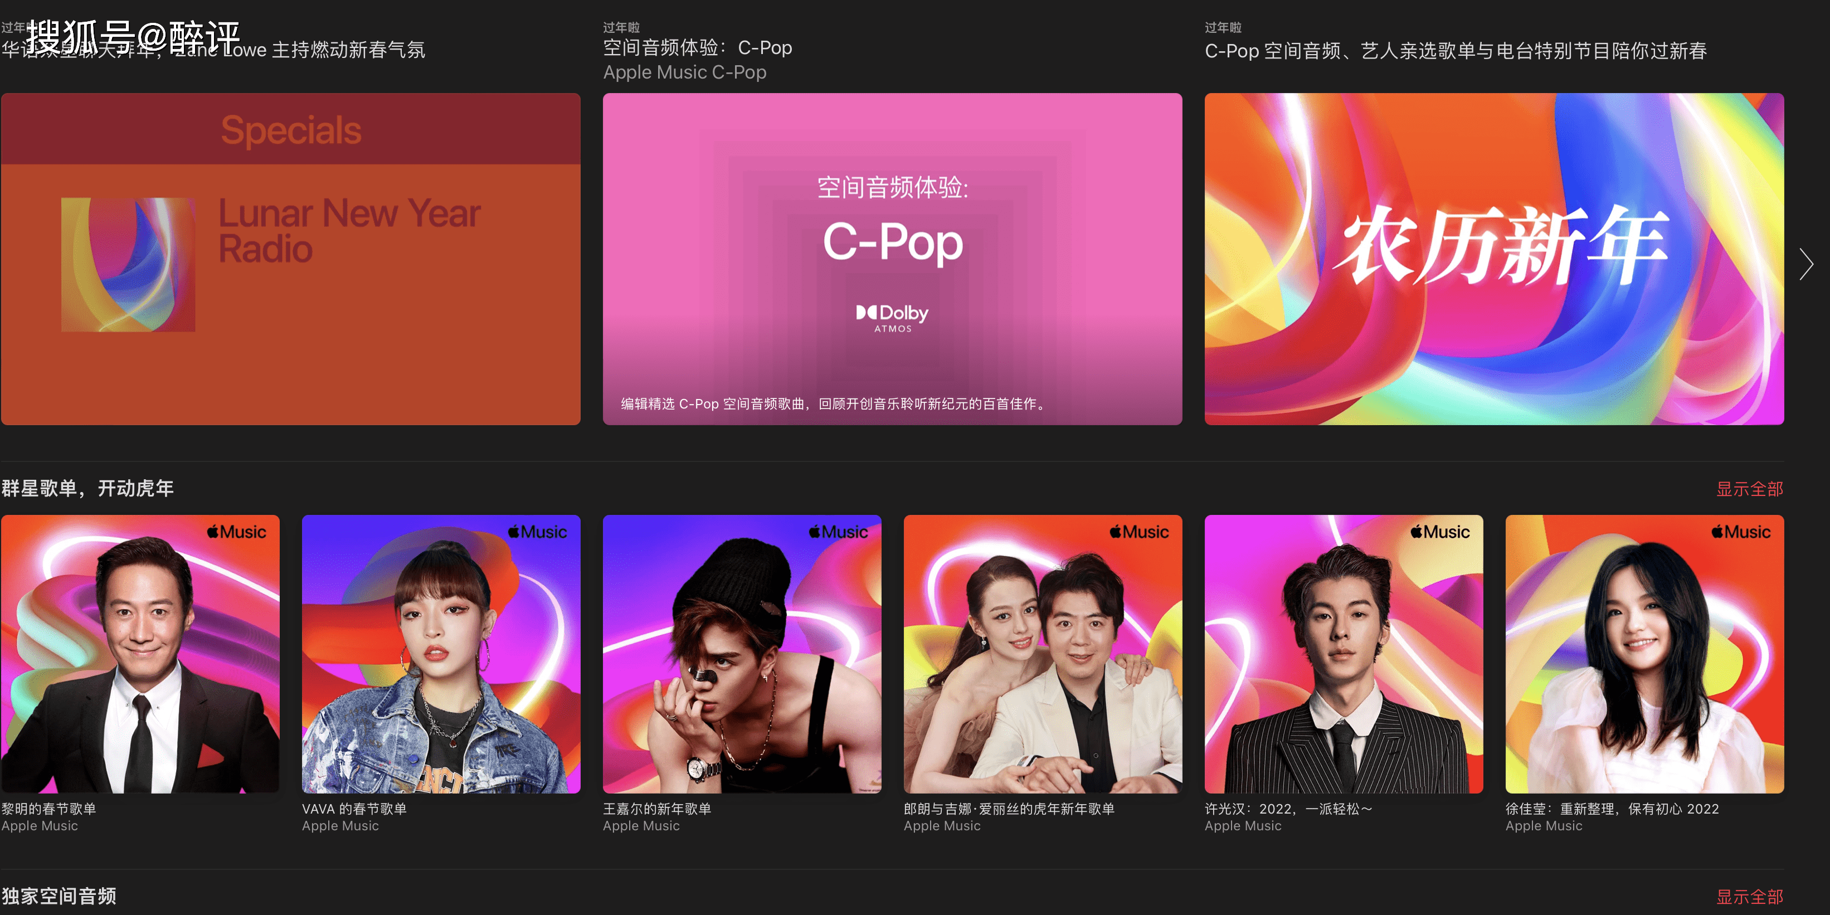The height and width of the screenshot is (915, 1830).
Task: Click Apple Music label under VAVA 的春节歌单
Action: click(x=340, y=825)
